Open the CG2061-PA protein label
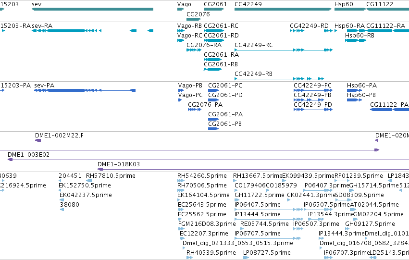409x260 pixels. [x=225, y=114]
